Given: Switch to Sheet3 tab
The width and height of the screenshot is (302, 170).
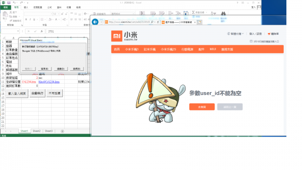Looking at the screenshot, I should click(x=49, y=131).
